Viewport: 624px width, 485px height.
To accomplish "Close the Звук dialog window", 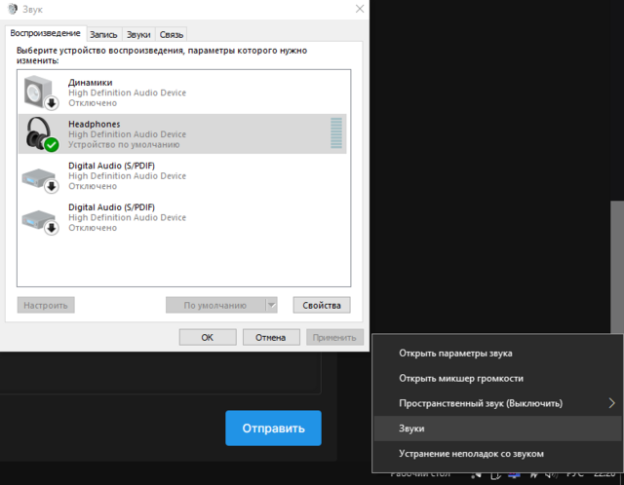I will coord(359,9).
